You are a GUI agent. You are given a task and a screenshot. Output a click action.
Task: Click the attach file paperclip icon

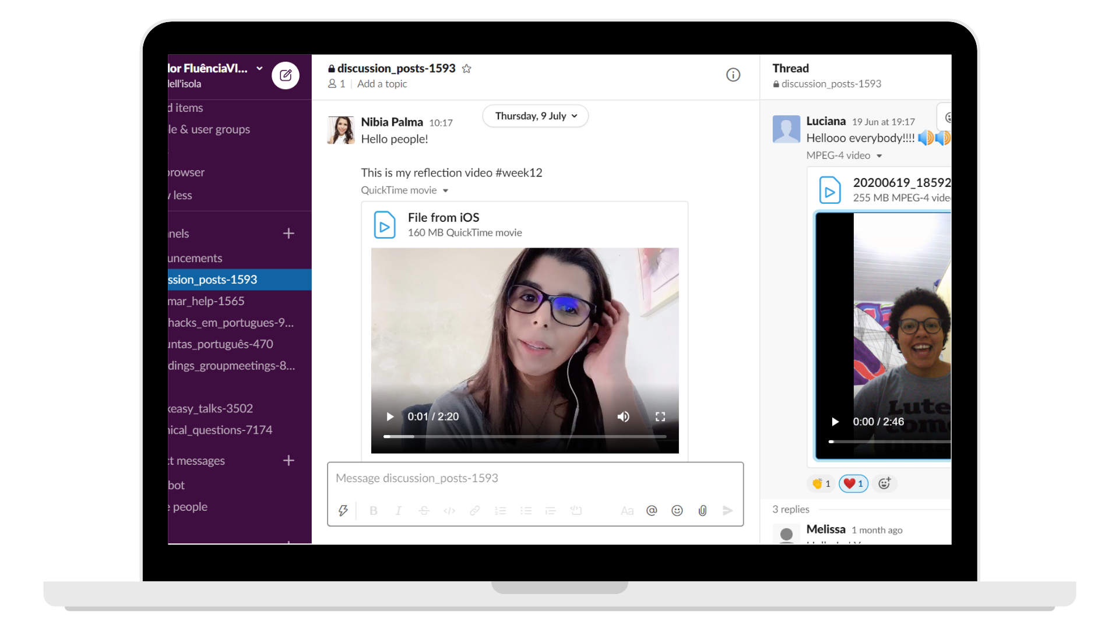coord(702,511)
